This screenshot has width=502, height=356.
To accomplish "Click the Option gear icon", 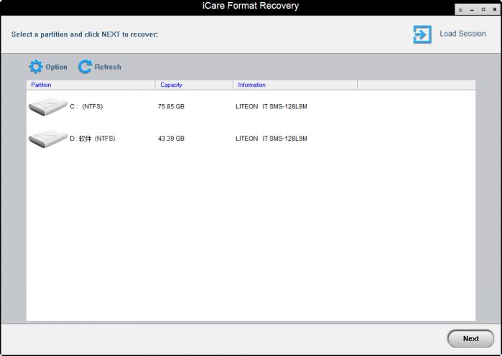I will tap(36, 67).
